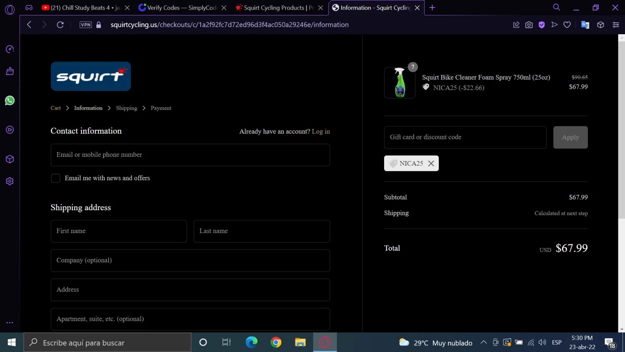Screen dimensions: 625x352
Task: Open the ad blocker shield icon
Action: [542, 25]
